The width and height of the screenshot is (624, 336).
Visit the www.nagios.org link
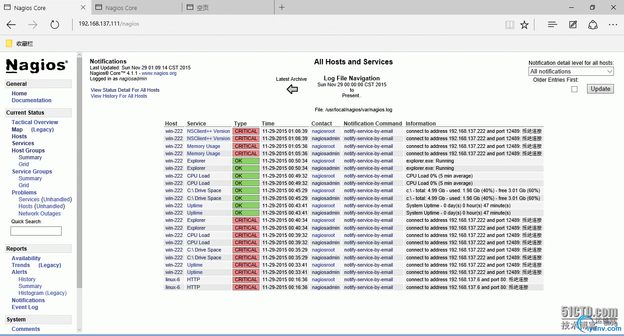click(159, 73)
